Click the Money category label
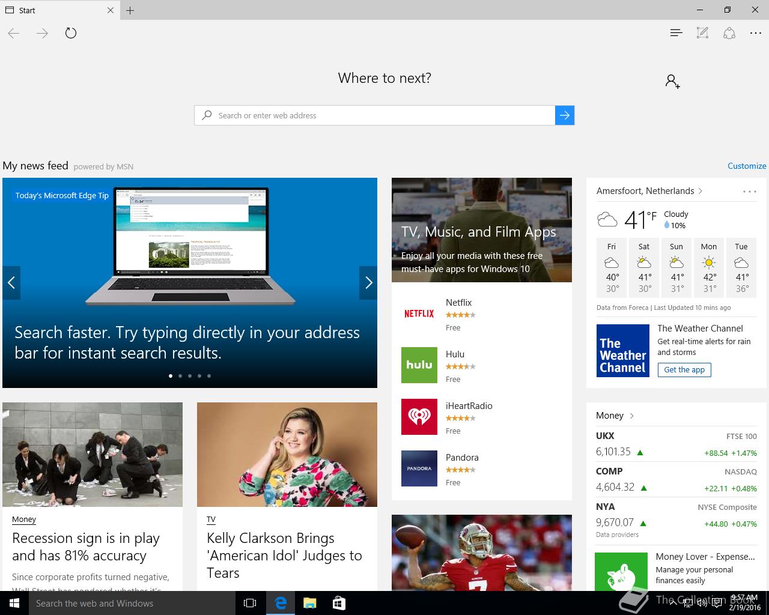 point(24,520)
